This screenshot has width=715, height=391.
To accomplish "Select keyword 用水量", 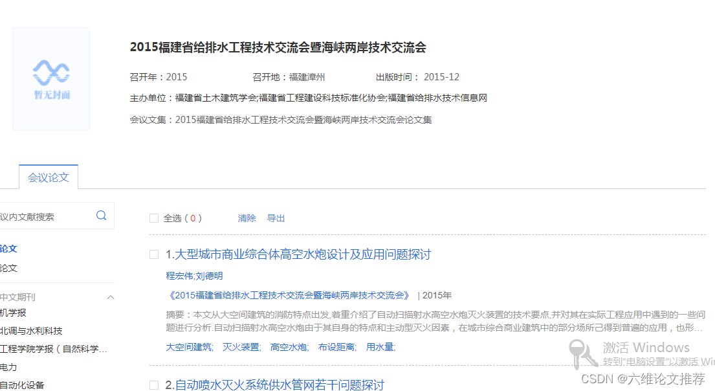I will point(380,347).
